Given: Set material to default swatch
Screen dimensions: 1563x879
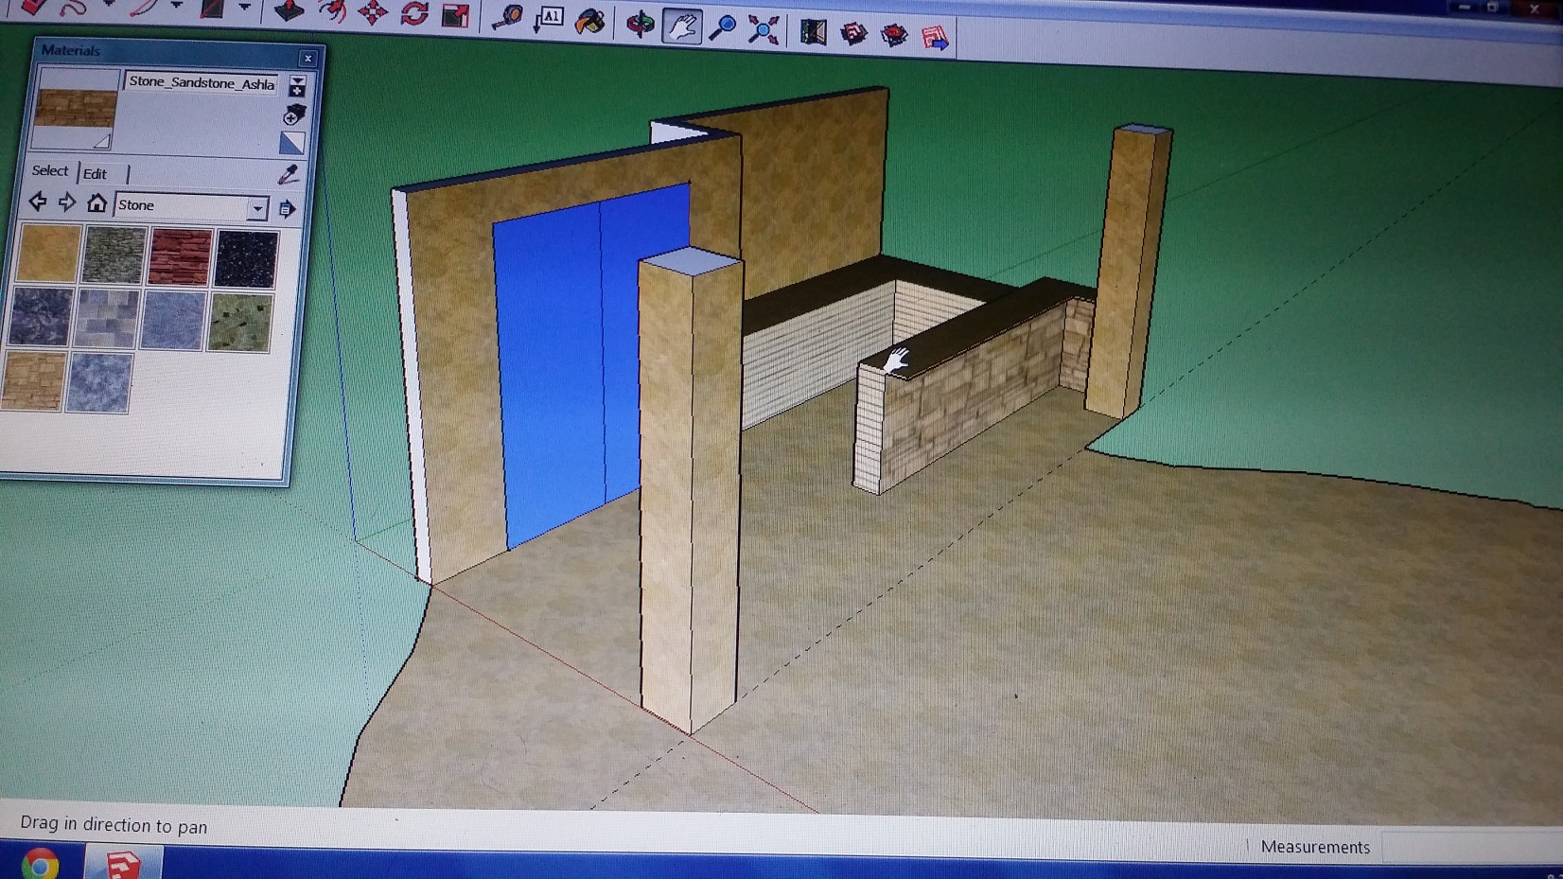Looking at the screenshot, I should pyautogui.click(x=291, y=144).
